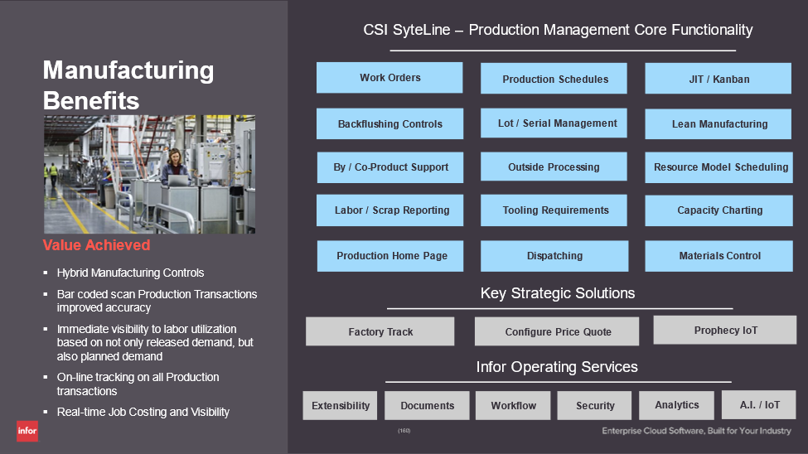808x454 pixels.
Task: Click the factory floor photo
Action: (x=149, y=174)
